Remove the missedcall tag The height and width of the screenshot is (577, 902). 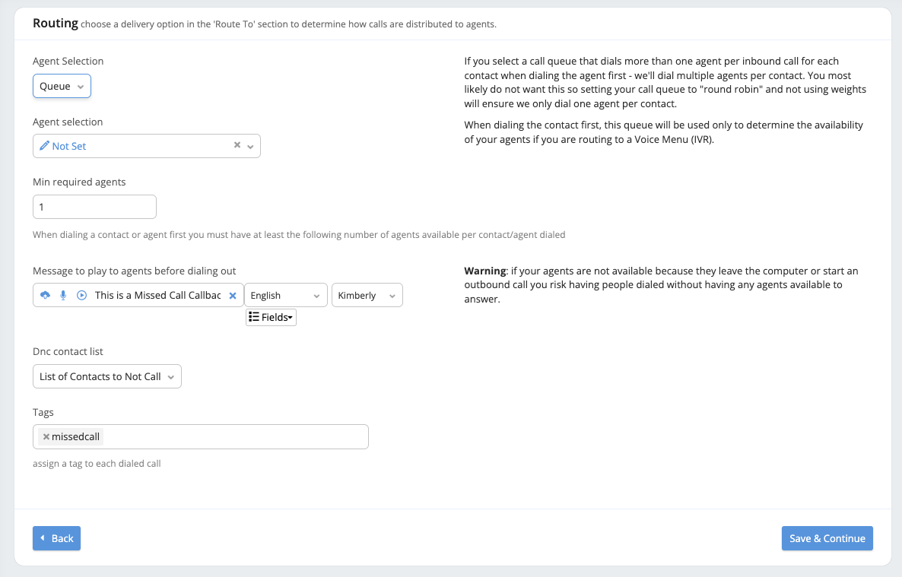pos(46,437)
